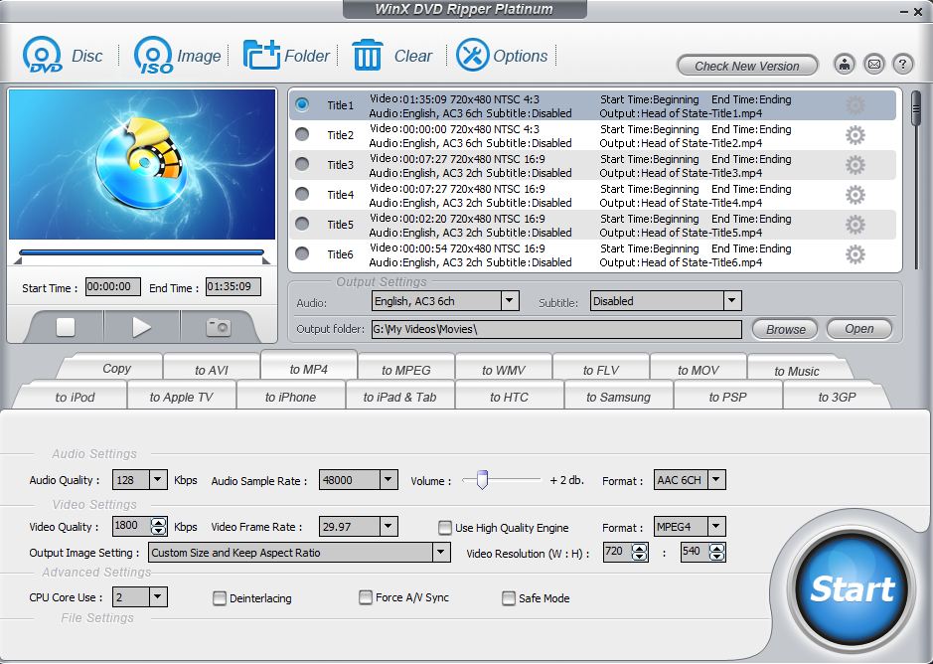Click the Start button

coord(852,588)
